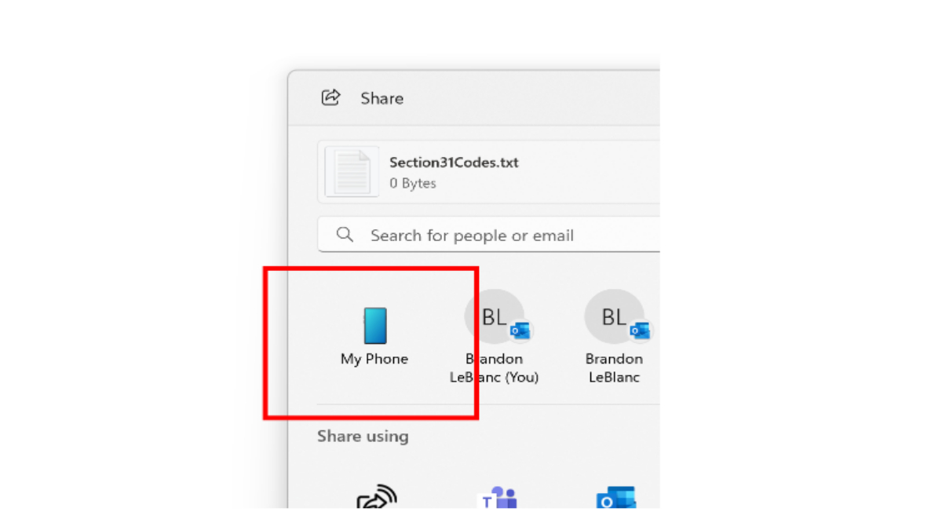Image resolution: width=942 pixels, height=530 pixels.
Task: Select the second Brandon LeBlanc contact avatar
Action: [x=612, y=315]
